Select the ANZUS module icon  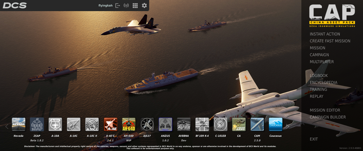(x=166, y=125)
